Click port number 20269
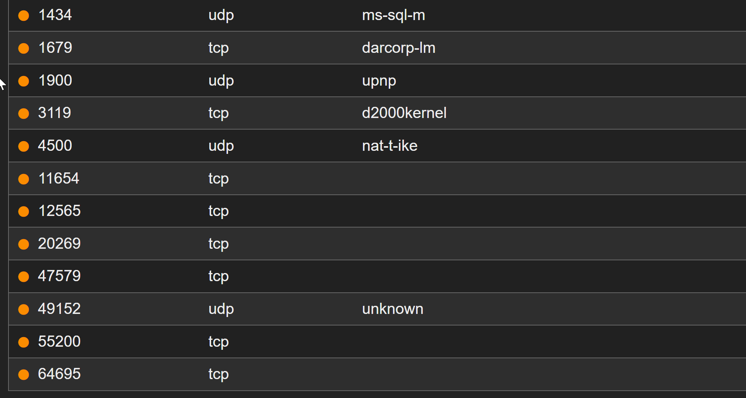Viewport: 746px width, 398px height. point(59,244)
